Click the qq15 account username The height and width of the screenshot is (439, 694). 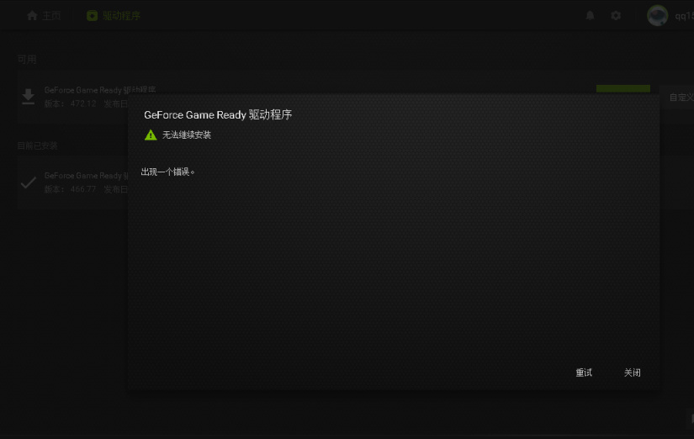(x=684, y=16)
